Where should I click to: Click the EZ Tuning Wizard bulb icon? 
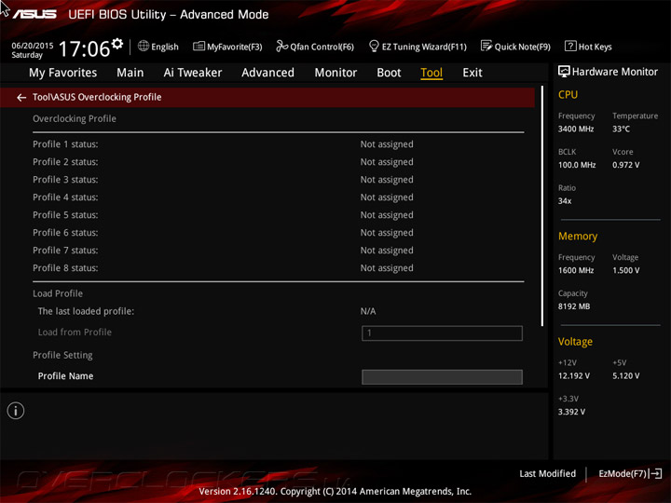374,46
